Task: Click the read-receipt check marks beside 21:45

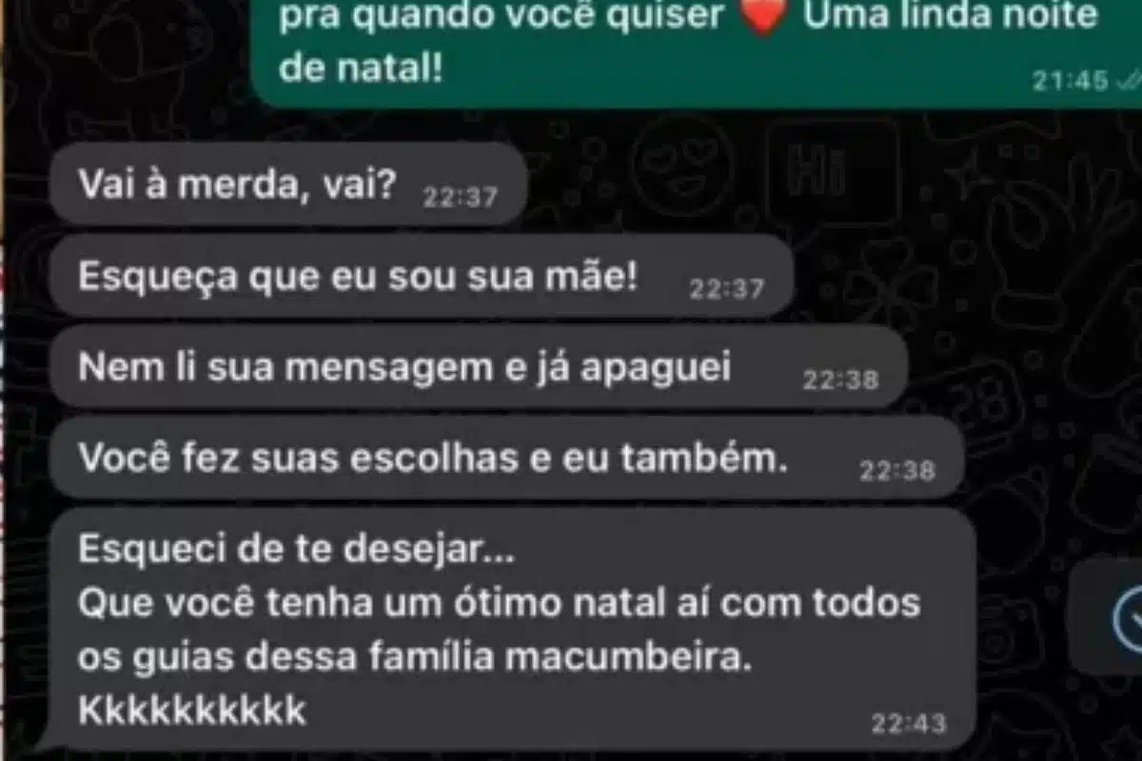Action: [1127, 81]
